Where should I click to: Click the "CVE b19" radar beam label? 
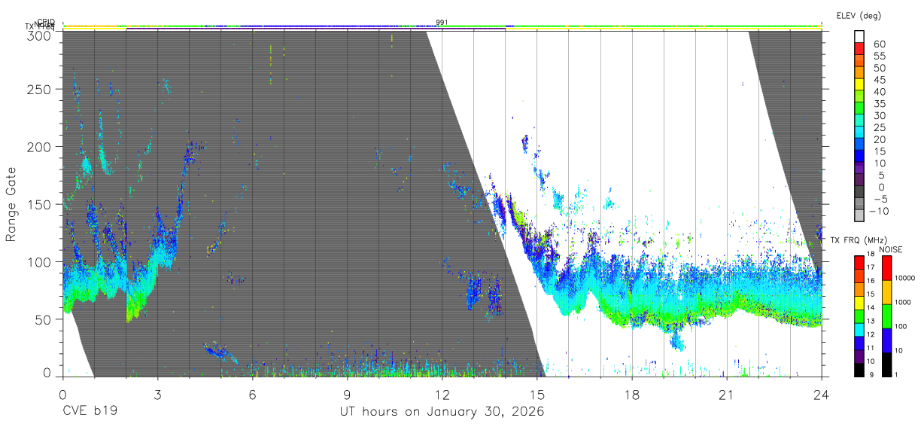point(90,411)
